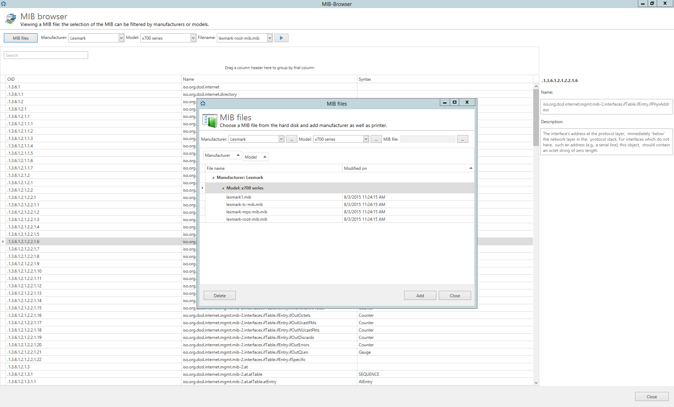Toggle Model grouping sort chip
Viewport: 674px width, 407px height.
pyautogui.click(x=255, y=157)
